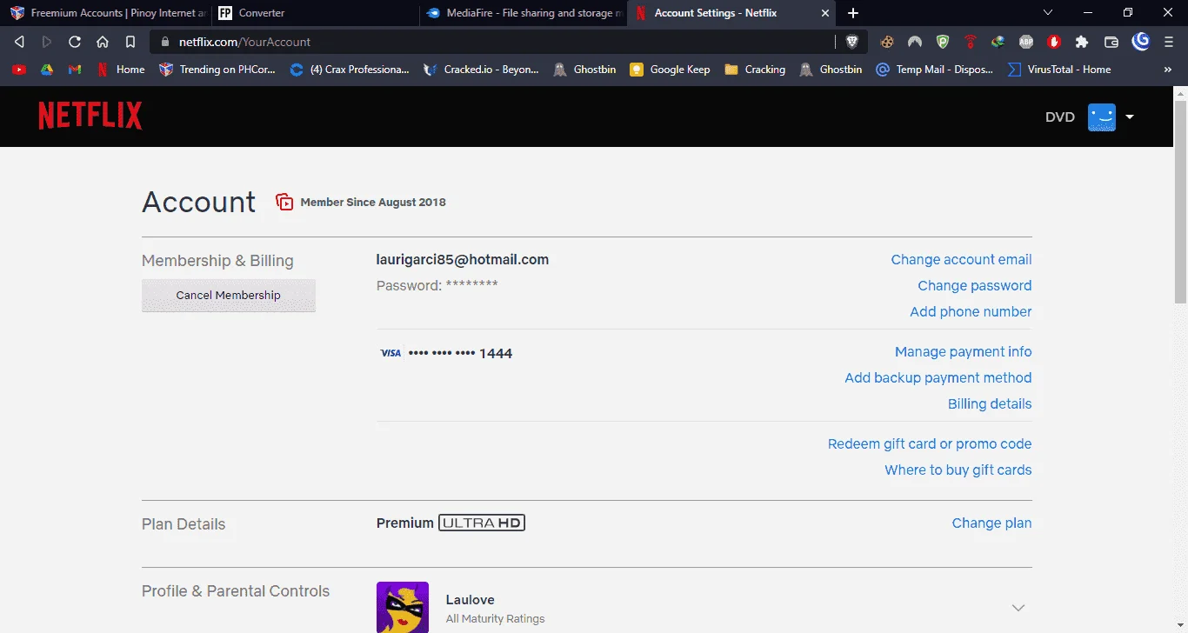Go forward with the forward arrow
The height and width of the screenshot is (633, 1188).
coord(47,42)
